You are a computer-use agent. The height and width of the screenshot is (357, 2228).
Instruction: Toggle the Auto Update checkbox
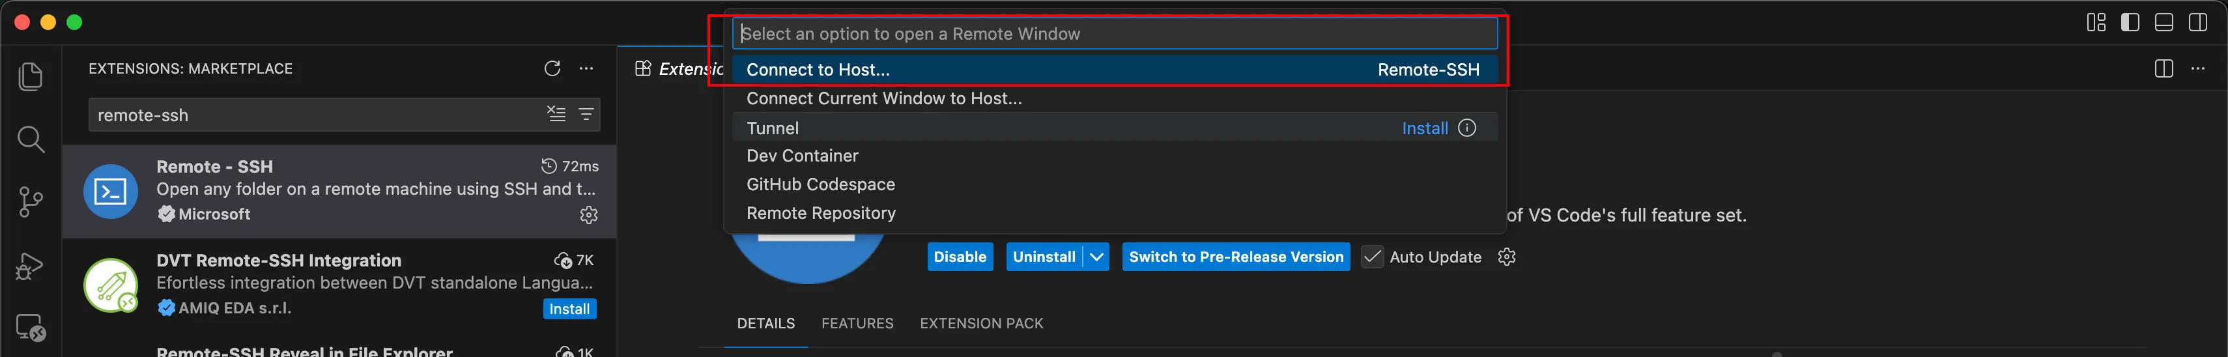click(x=1372, y=257)
